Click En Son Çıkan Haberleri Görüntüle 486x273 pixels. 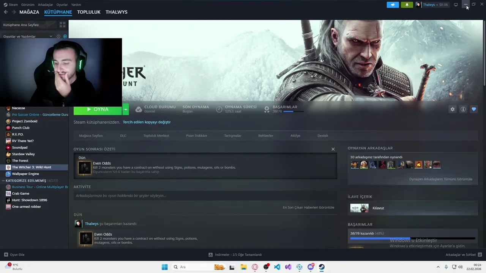tap(308, 207)
